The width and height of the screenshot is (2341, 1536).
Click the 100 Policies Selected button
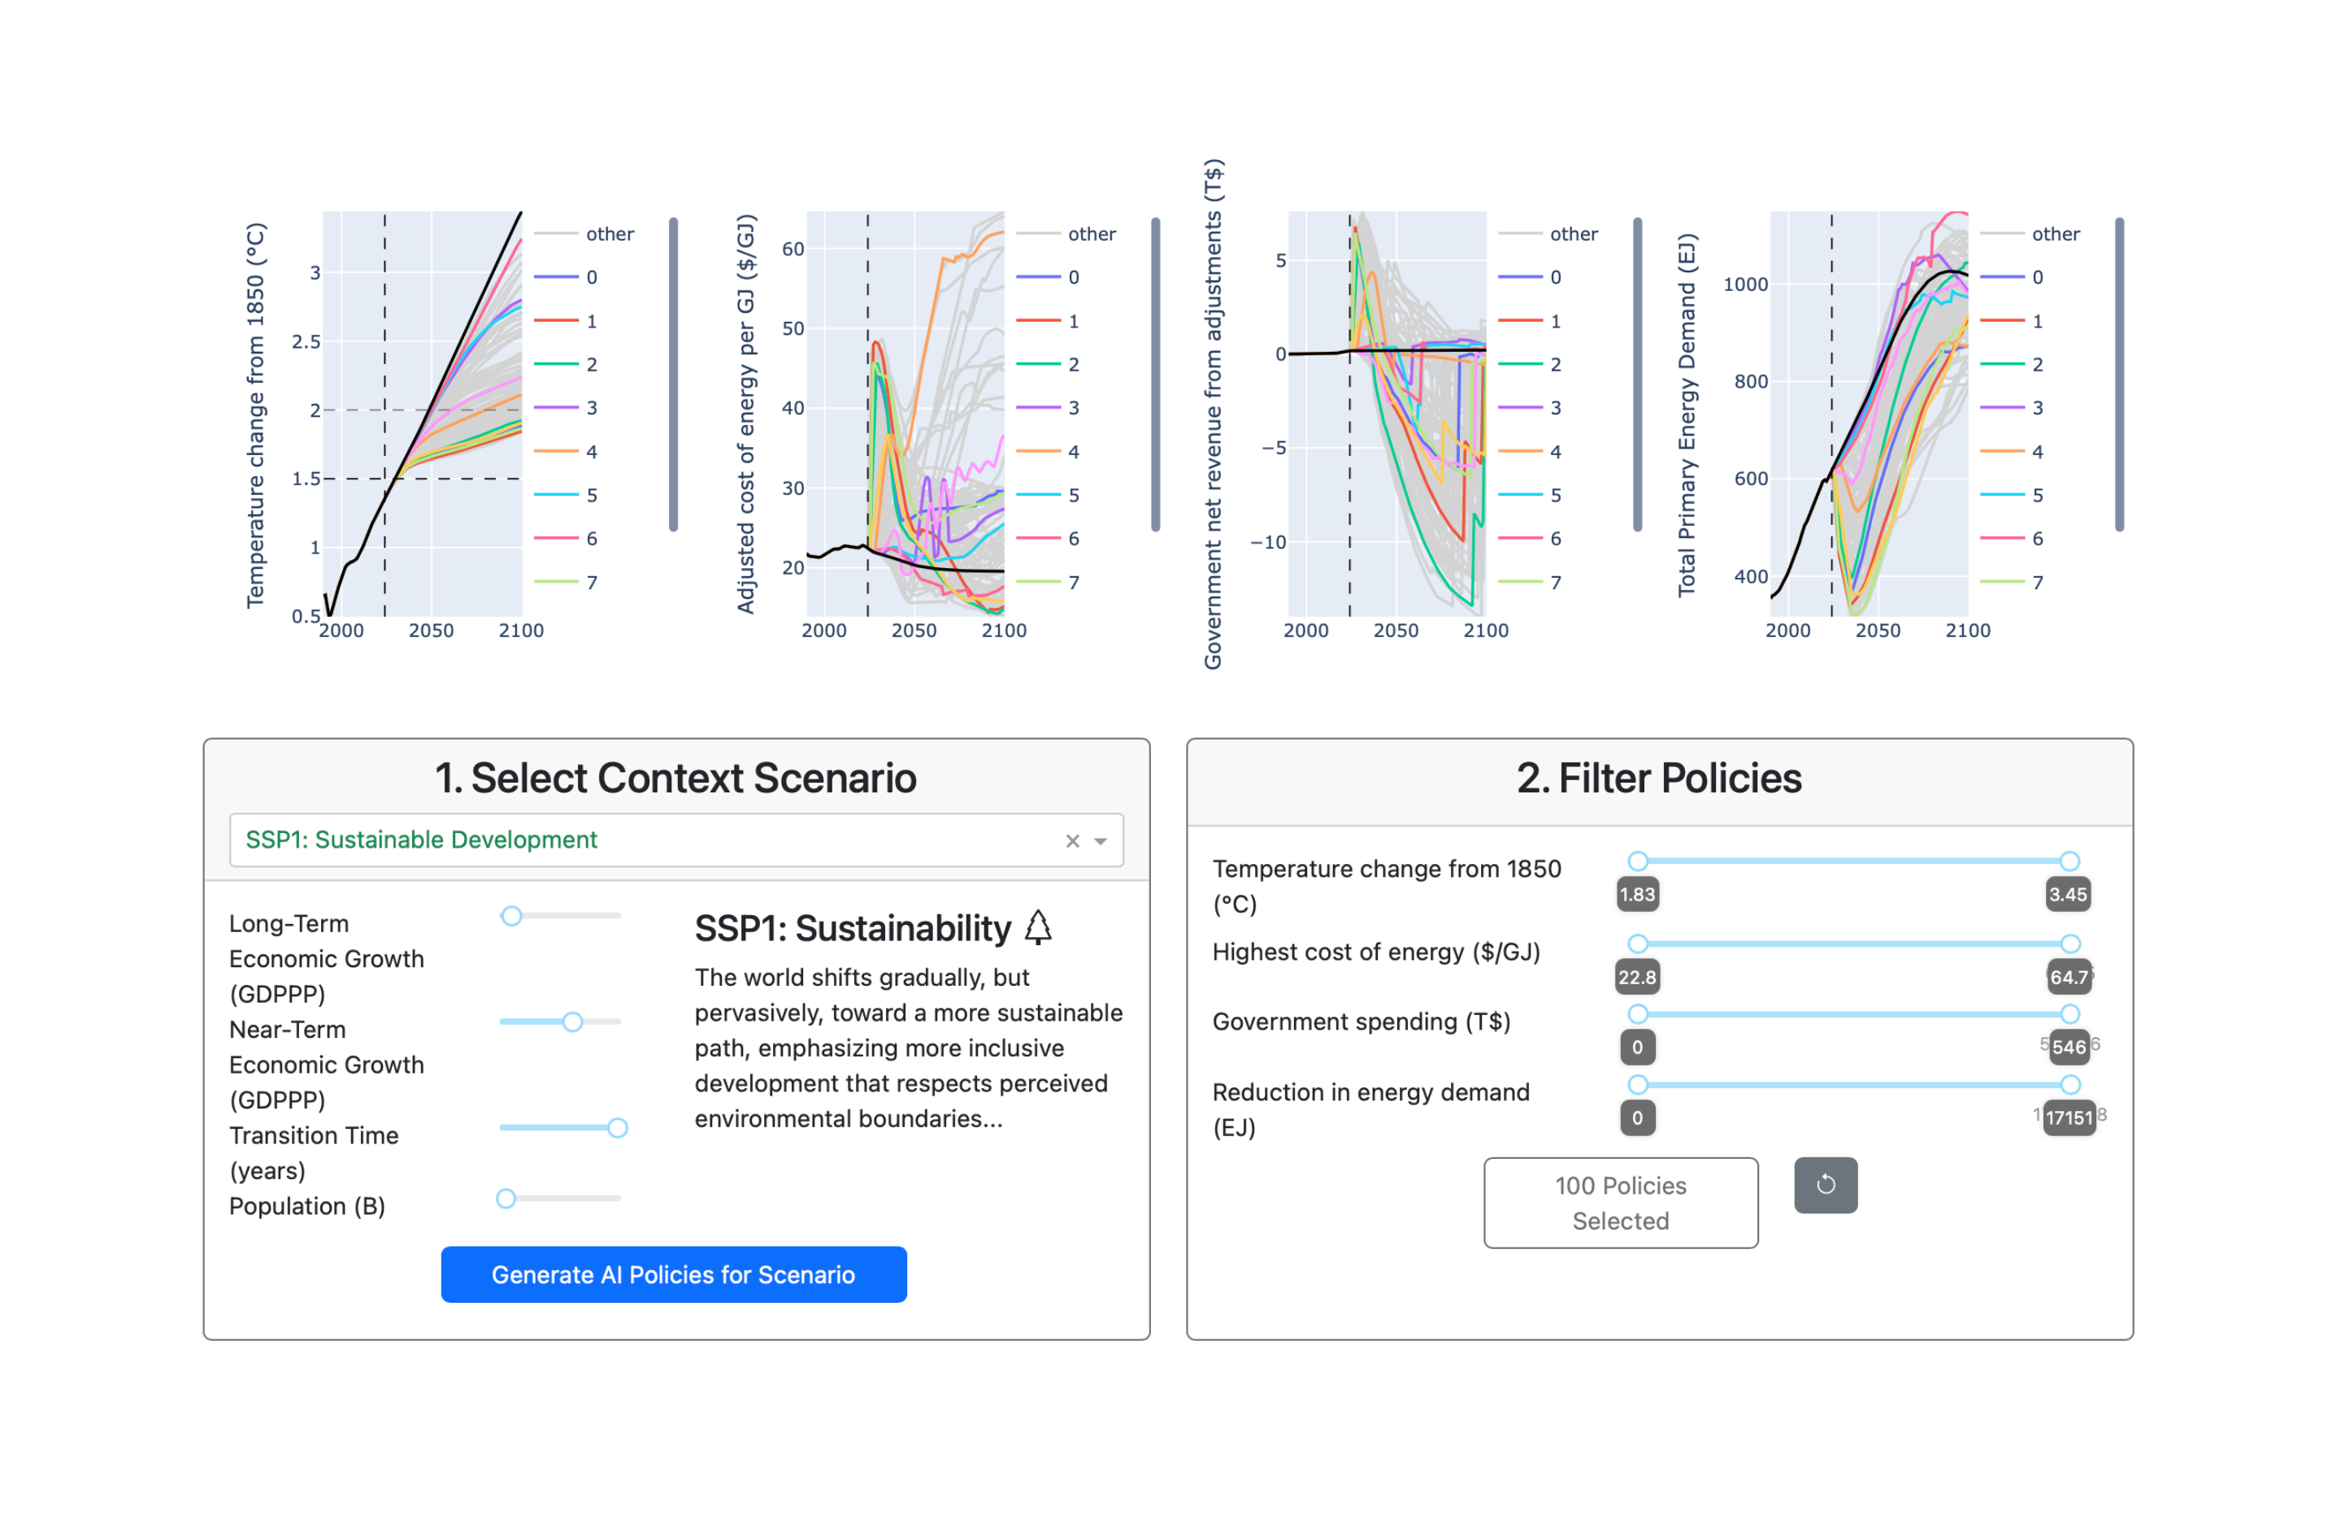[1620, 1203]
